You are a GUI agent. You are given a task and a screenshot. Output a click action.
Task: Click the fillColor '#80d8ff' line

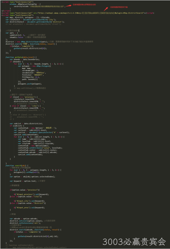point(33,75)
